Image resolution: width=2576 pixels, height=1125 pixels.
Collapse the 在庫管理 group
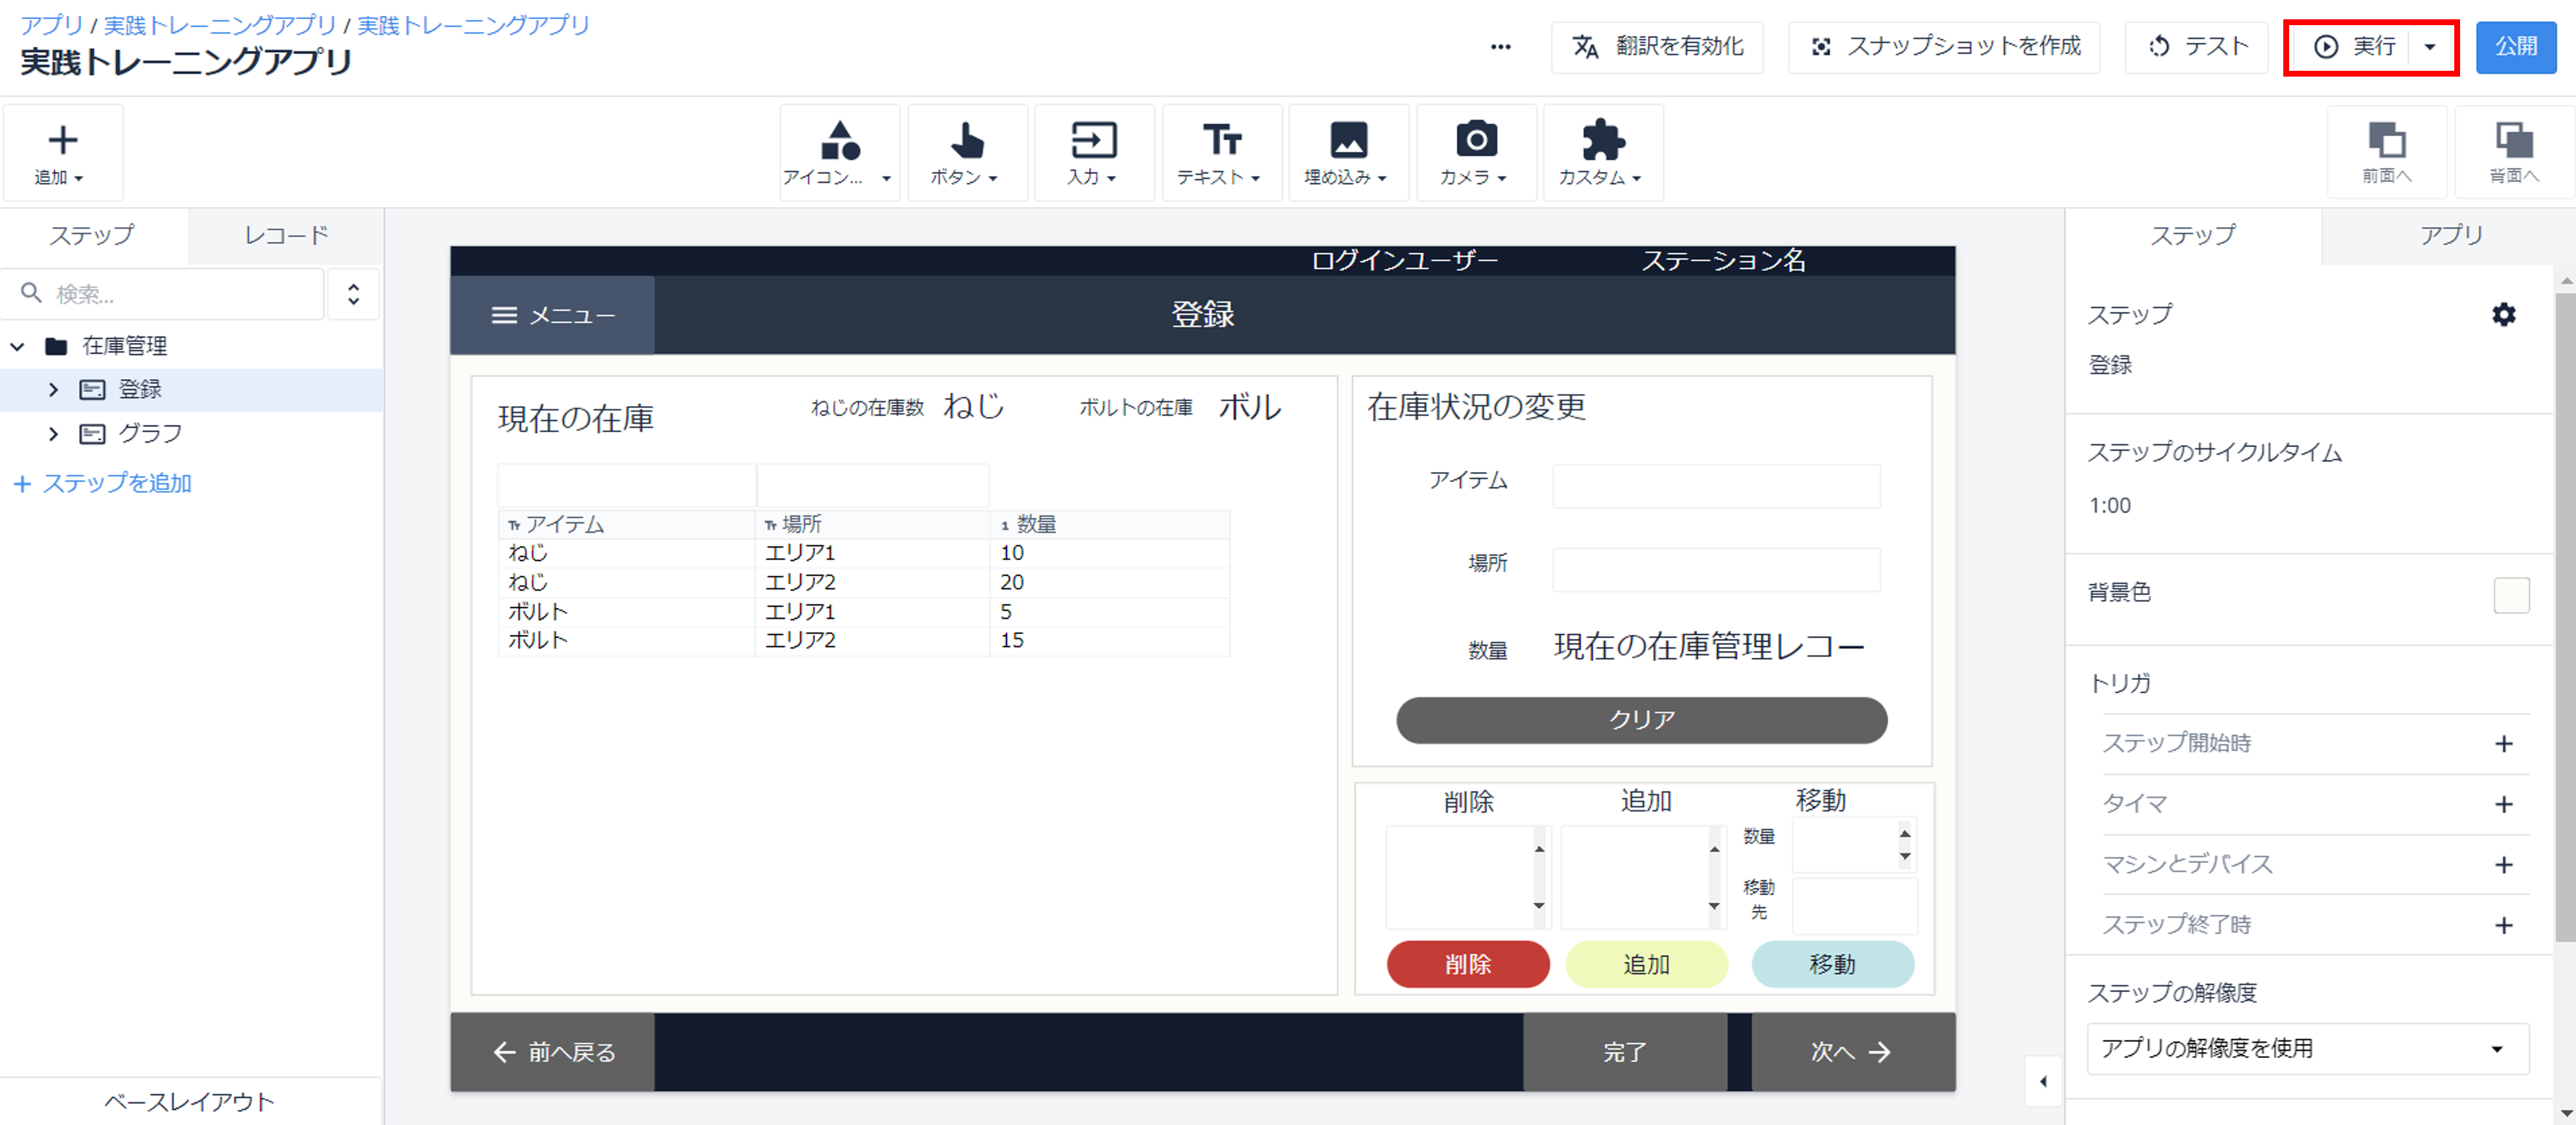pos(17,346)
